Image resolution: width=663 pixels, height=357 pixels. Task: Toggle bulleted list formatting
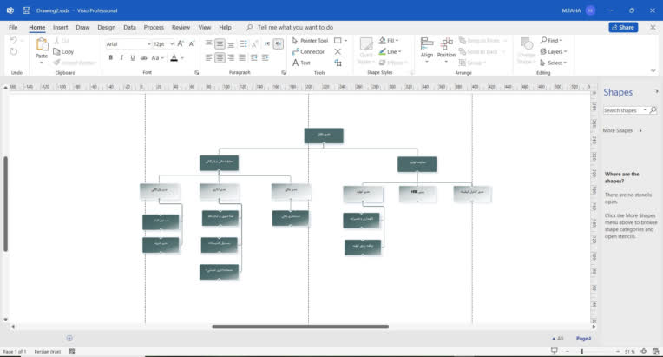(243, 43)
